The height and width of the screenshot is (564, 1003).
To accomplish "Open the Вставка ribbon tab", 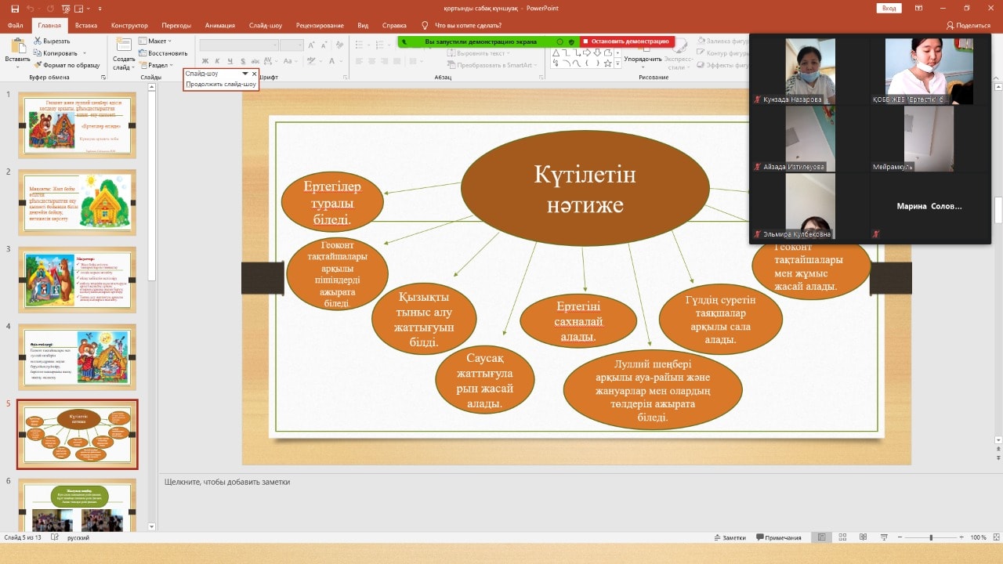I will pos(86,25).
